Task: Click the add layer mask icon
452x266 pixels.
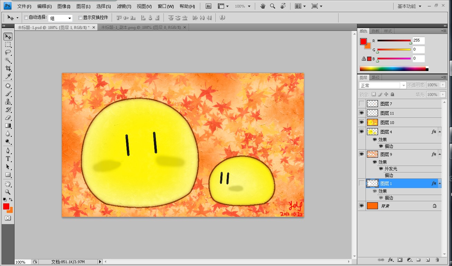Action: [x=400, y=259]
